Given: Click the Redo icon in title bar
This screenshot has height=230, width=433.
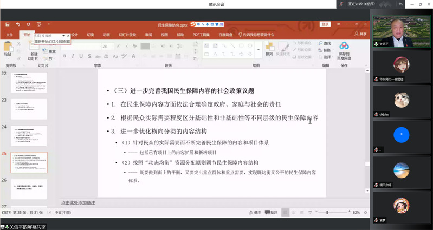Looking at the screenshot, I should [28, 24].
